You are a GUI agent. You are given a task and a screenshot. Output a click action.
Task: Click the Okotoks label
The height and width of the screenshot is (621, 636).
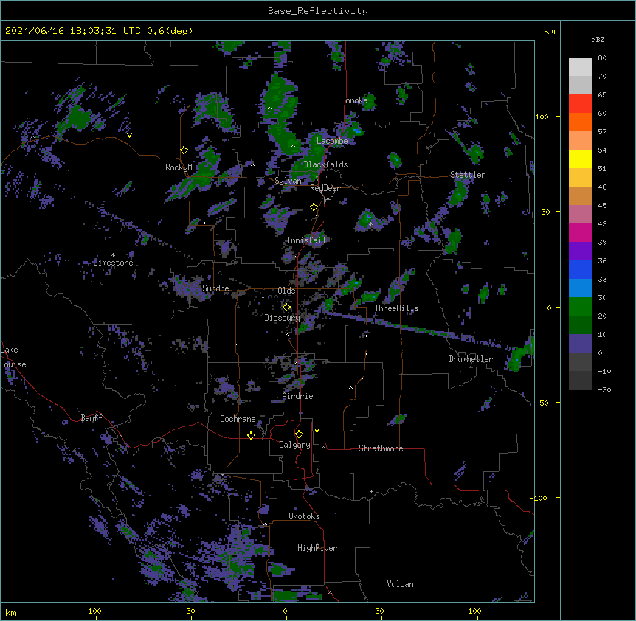coord(304,516)
